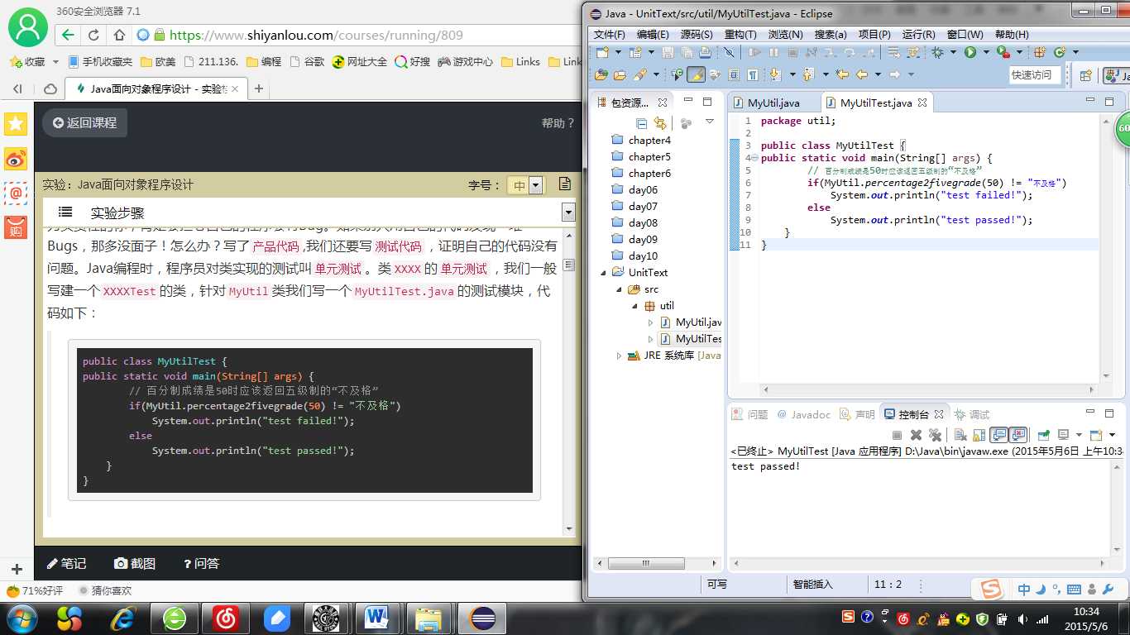This screenshot has height=635, width=1130.
Task: Expand the MyUtil.java tree node
Action: tap(650, 322)
